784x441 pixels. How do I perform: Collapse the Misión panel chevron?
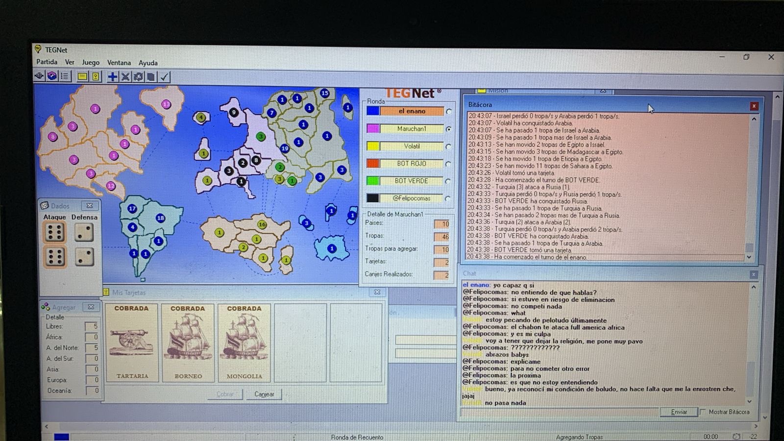pyautogui.click(x=603, y=91)
